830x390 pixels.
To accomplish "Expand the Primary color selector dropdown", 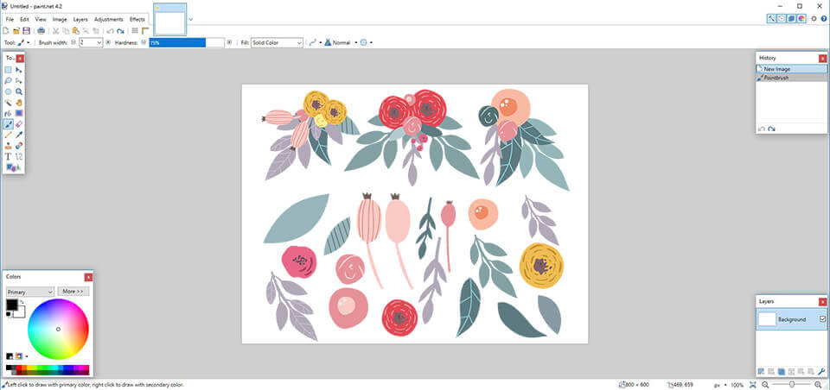I will tap(30, 292).
